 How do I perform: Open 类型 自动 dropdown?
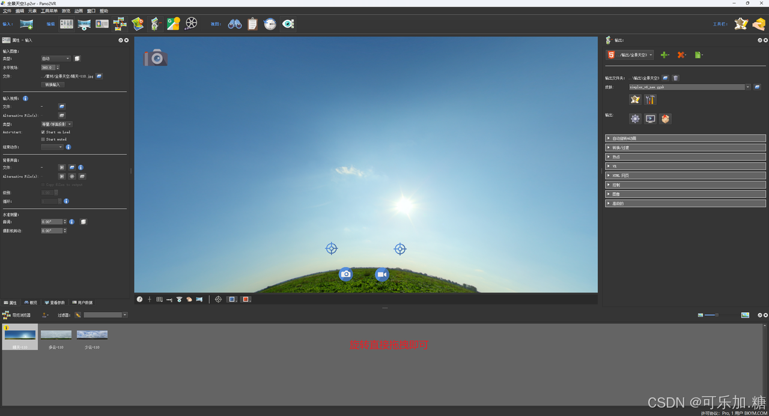(56, 59)
